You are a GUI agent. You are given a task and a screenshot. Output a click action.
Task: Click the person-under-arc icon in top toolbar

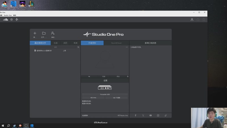tap(17, 19)
